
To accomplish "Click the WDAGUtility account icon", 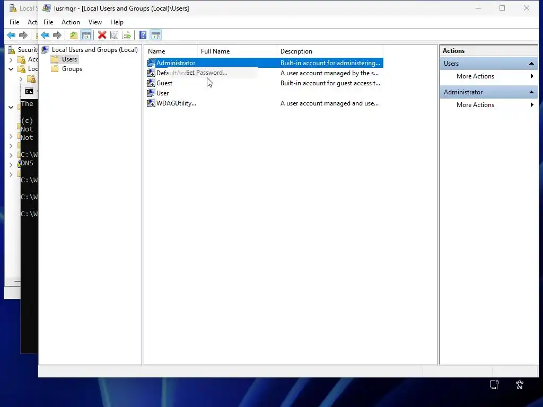I will pos(151,103).
